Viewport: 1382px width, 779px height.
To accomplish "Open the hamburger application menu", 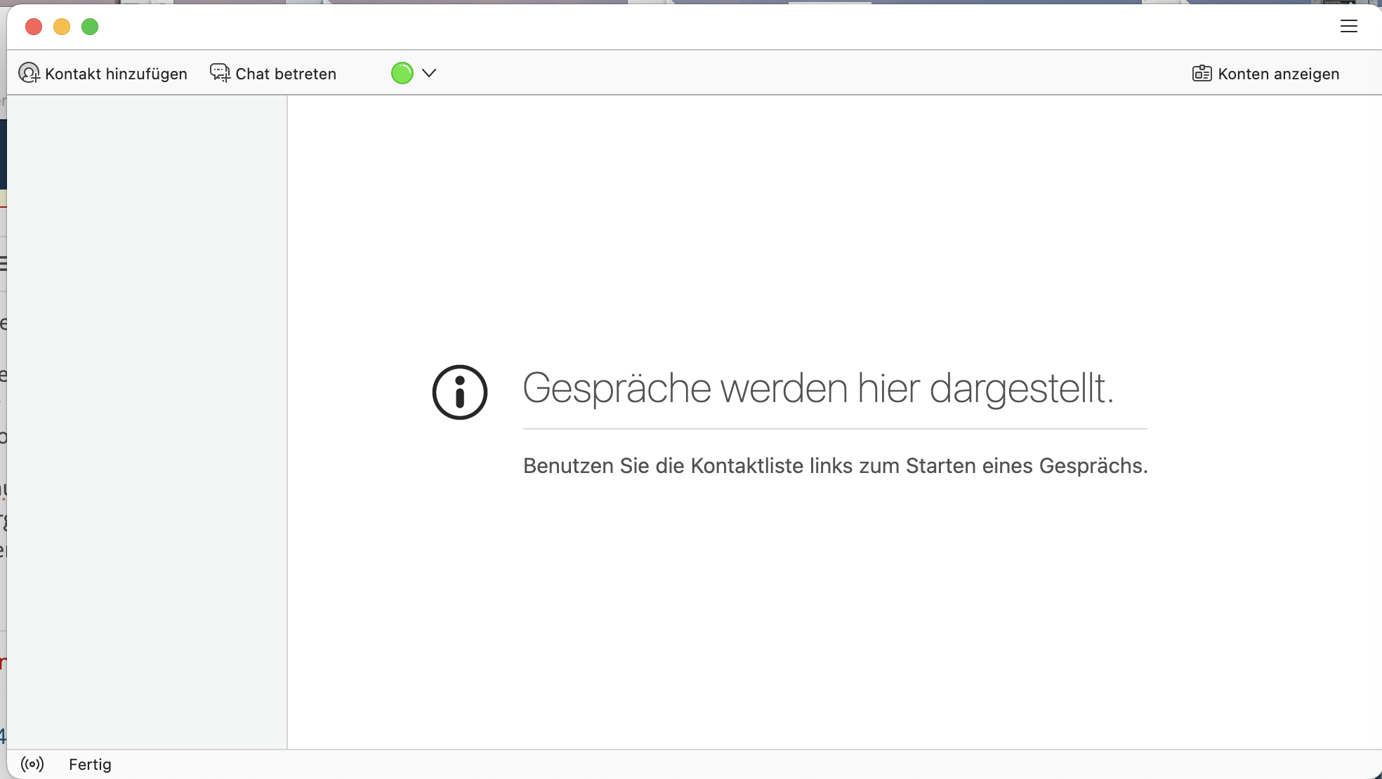I will 1348,27.
